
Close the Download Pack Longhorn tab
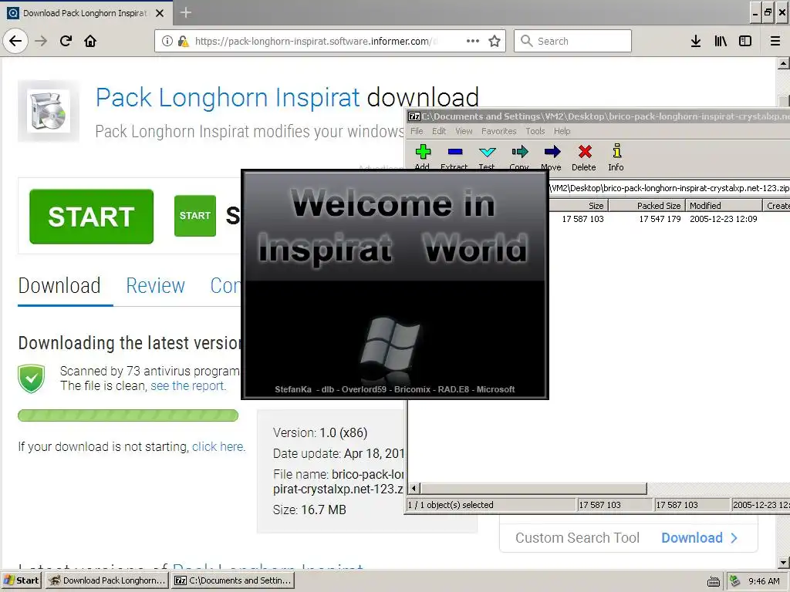tap(160, 13)
